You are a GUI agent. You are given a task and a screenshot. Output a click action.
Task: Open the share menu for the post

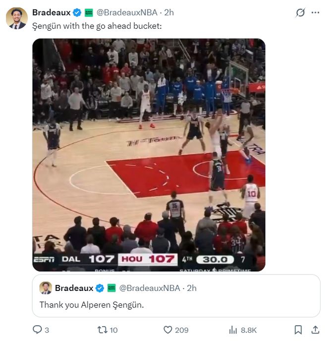click(315, 330)
